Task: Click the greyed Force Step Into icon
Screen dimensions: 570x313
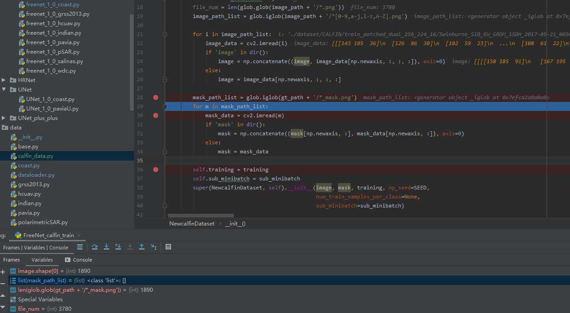Action: 130,247
